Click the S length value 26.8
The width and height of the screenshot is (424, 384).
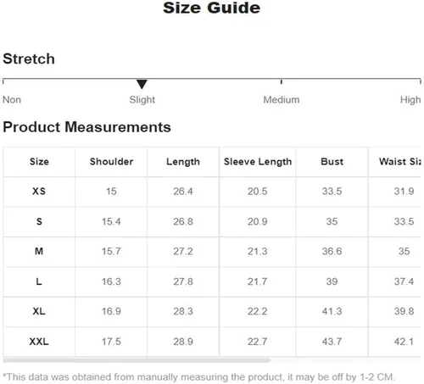pyautogui.click(x=183, y=221)
